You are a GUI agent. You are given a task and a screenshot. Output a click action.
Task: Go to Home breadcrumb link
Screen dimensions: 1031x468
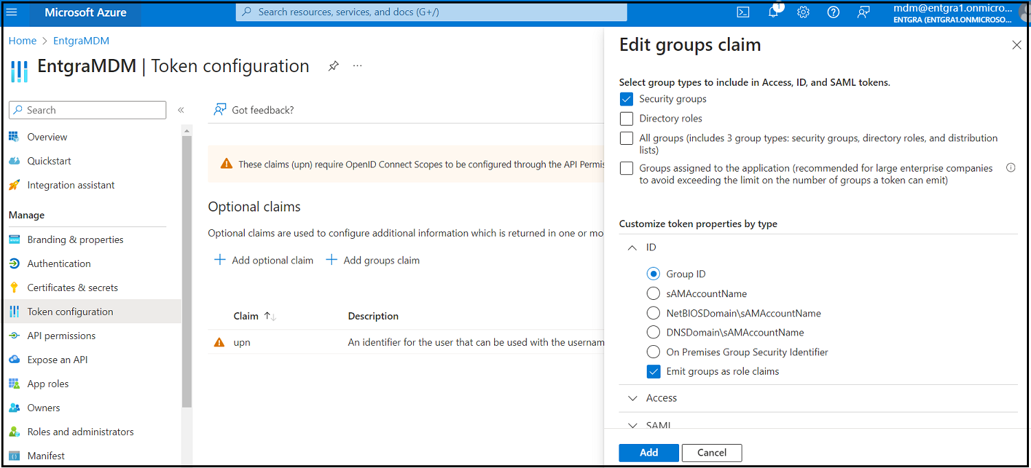[22, 40]
